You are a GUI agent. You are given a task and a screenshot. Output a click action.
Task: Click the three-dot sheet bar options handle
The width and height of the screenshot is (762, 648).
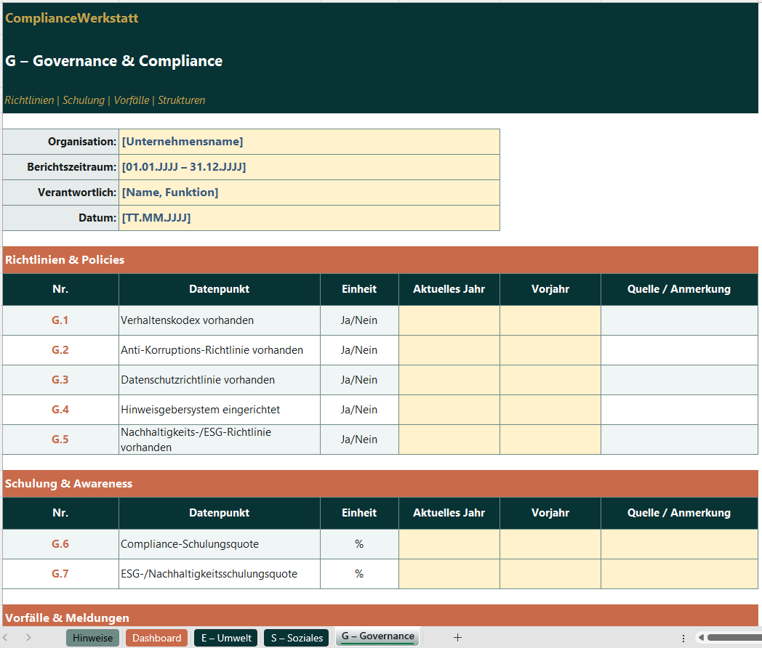[683, 638]
